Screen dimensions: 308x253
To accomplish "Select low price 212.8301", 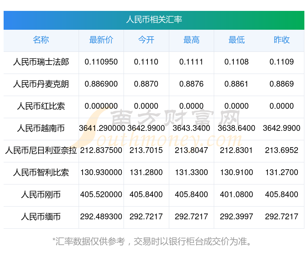I will tap(237, 150).
